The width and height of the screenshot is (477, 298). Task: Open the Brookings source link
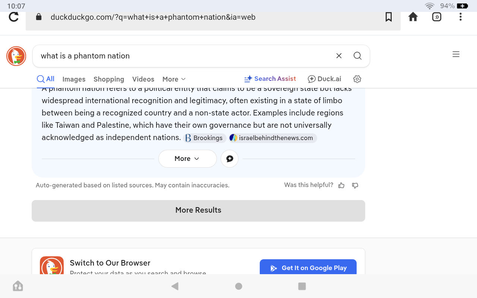[205, 138]
